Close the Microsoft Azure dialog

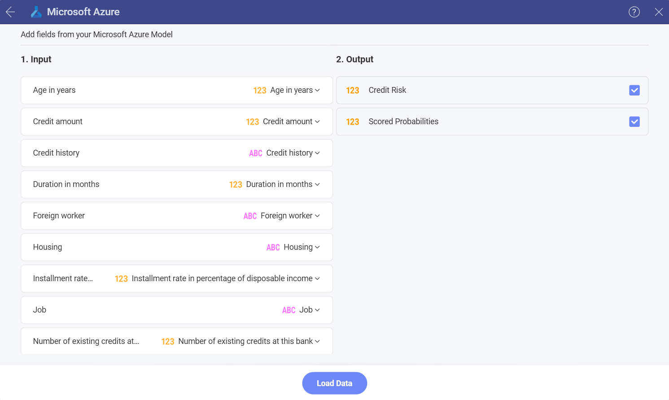tap(659, 12)
